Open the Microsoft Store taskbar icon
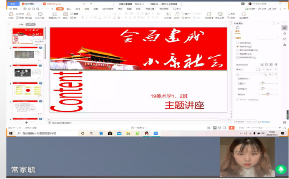Screen dimensions: 289x179 pos(110,133)
